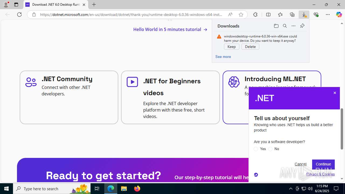Cancel the .NET survey
The image size is (345, 194).
pyautogui.click(x=300, y=164)
